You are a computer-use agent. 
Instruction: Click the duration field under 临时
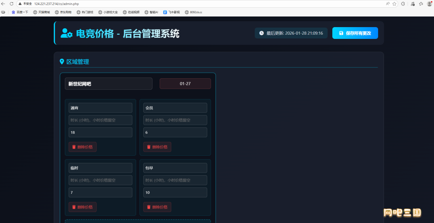click(100, 180)
